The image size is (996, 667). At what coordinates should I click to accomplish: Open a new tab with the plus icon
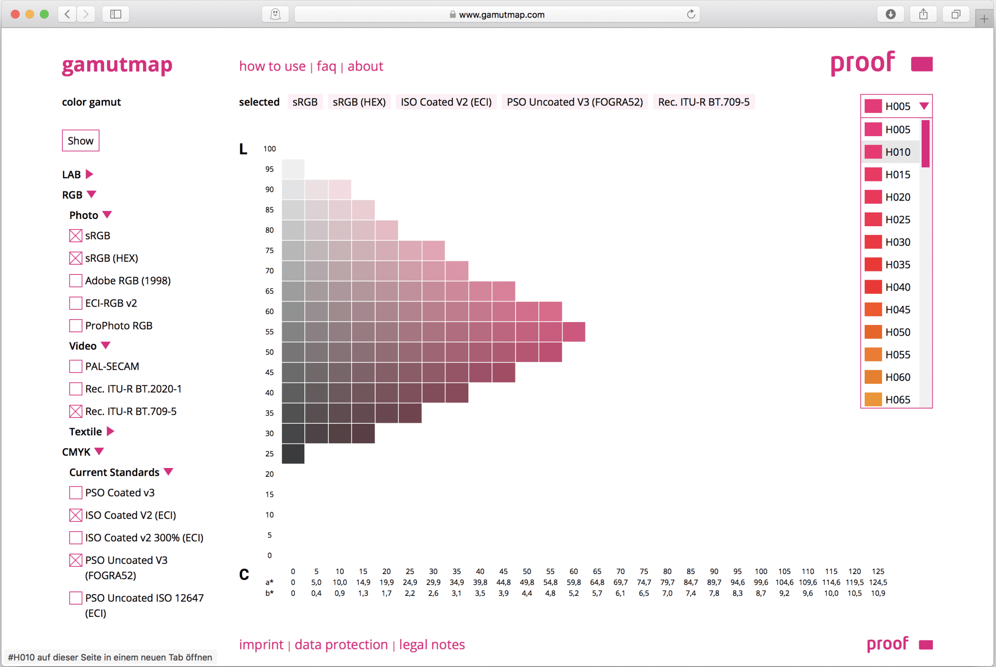point(984,18)
